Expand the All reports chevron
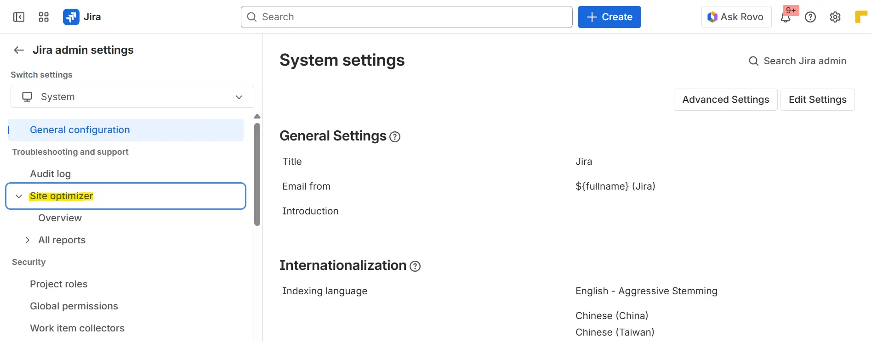This screenshot has height=342, width=872. coord(28,240)
